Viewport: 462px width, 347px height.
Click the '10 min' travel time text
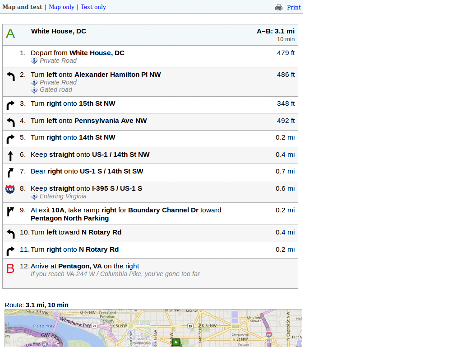286,39
